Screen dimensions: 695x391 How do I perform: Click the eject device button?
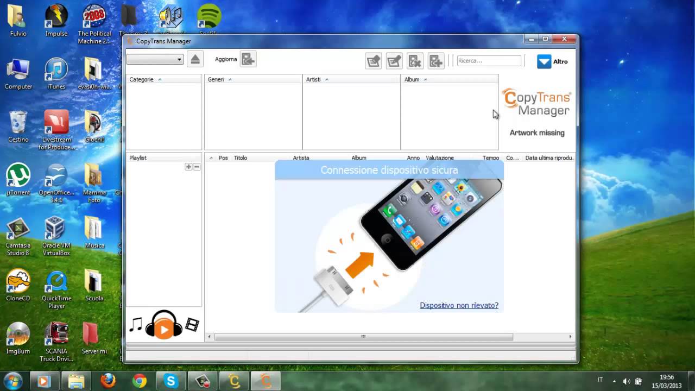point(195,59)
